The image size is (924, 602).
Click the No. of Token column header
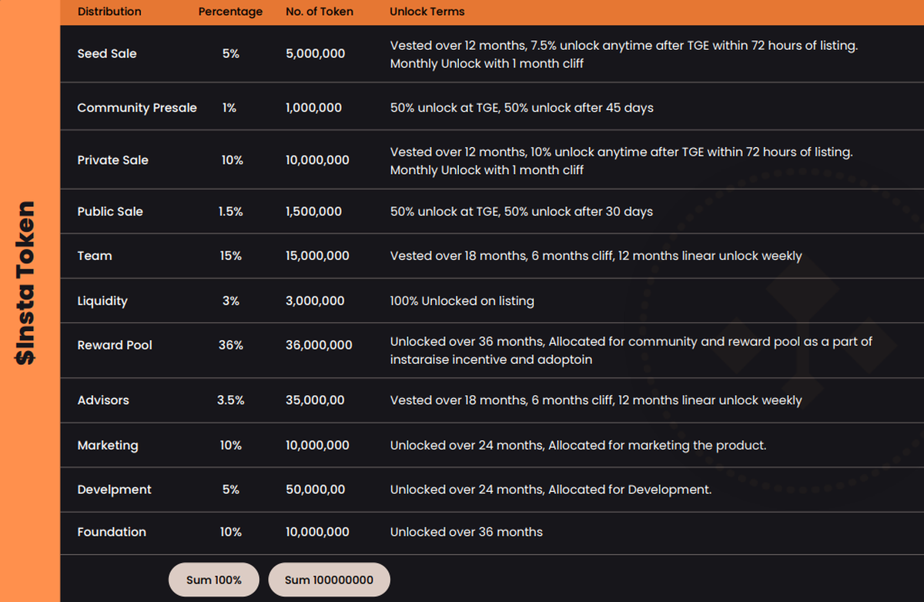[x=320, y=12]
